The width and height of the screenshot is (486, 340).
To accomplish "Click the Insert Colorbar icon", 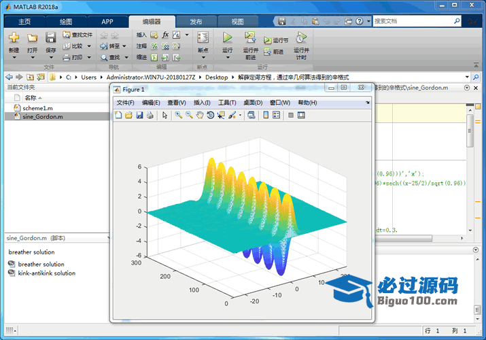I will (266, 115).
